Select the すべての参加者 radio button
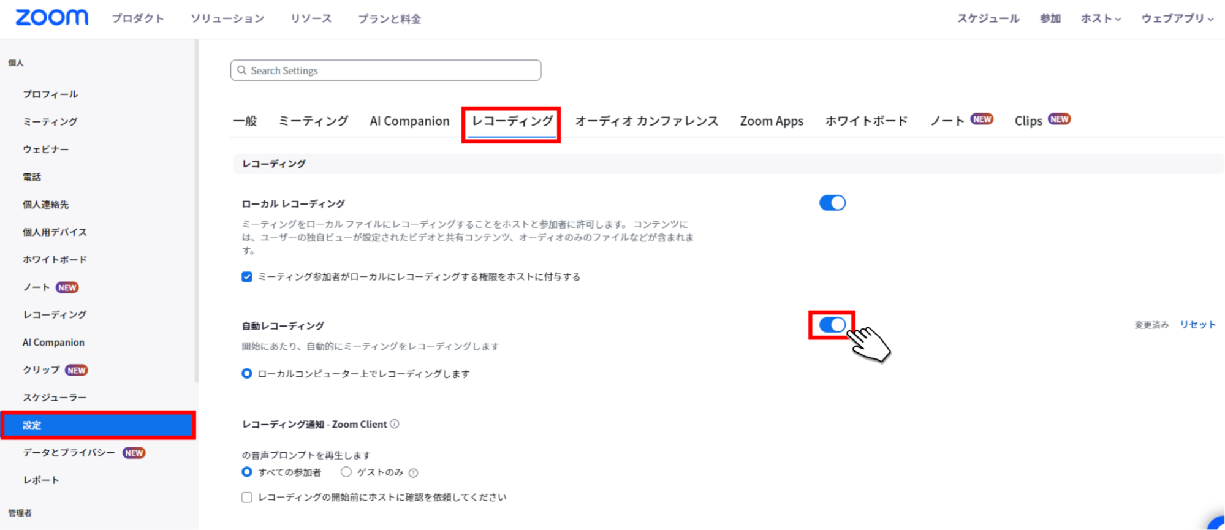 pyautogui.click(x=247, y=472)
